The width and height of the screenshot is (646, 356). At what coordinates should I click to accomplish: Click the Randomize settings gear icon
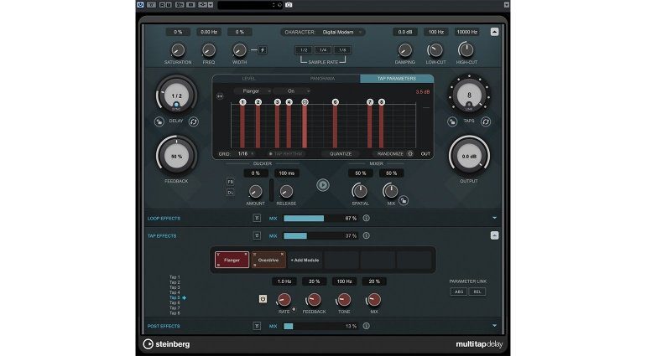410,153
